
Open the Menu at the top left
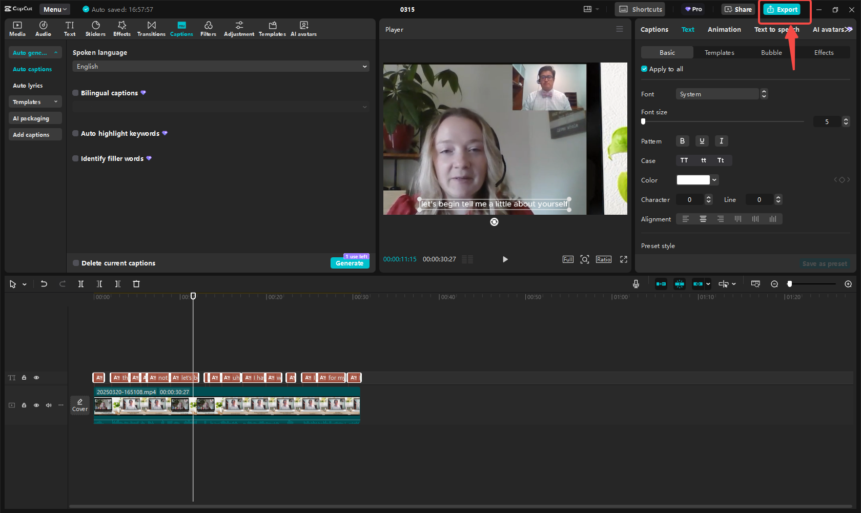(x=54, y=9)
